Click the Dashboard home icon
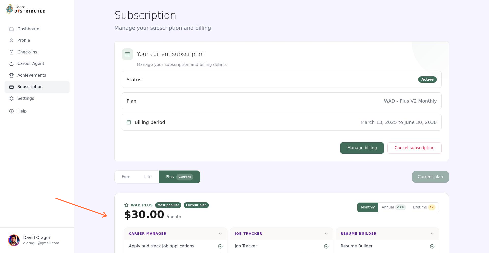 tap(11, 29)
